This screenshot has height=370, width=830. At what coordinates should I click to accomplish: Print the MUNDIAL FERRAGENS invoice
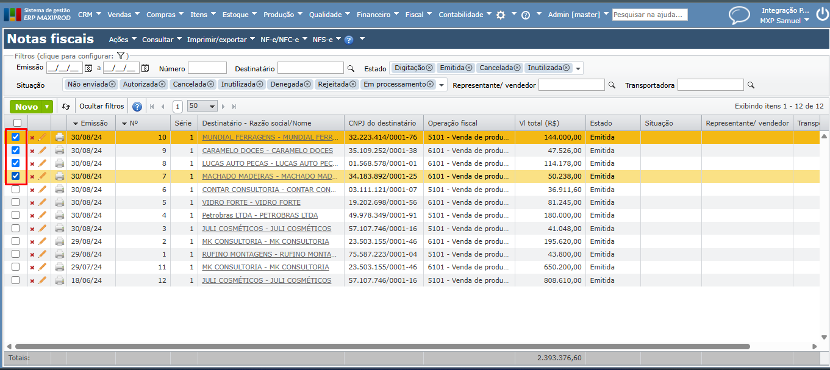pyautogui.click(x=60, y=137)
